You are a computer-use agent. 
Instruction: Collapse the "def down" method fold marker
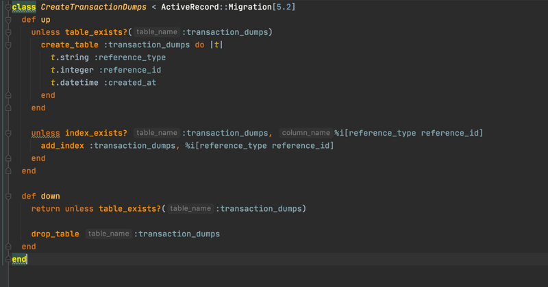pos(8,197)
